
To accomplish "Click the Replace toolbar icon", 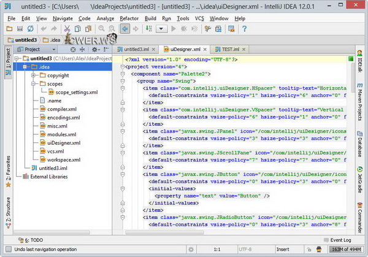I will [x=112, y=29].
